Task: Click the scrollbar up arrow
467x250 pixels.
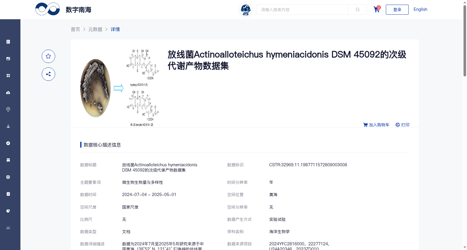Action: point(465,2)
